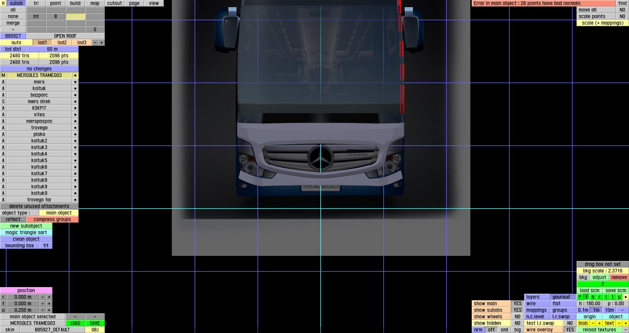The height and width of the screenshot is (333, 629).
Task: Click the minus button next to lod3
Action: [x=95, y=43]
